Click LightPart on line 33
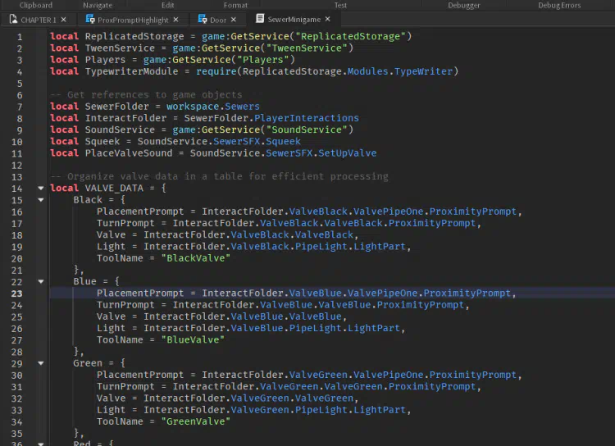615x446 pixels. (380, 410)
